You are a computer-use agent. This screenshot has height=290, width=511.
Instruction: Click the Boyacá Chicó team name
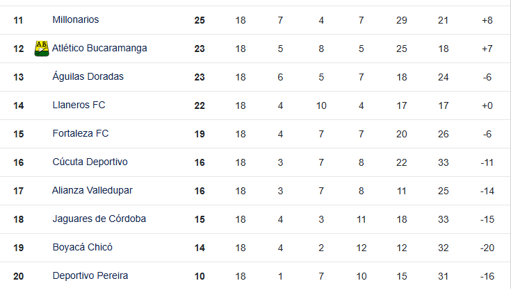coord(82,248)
